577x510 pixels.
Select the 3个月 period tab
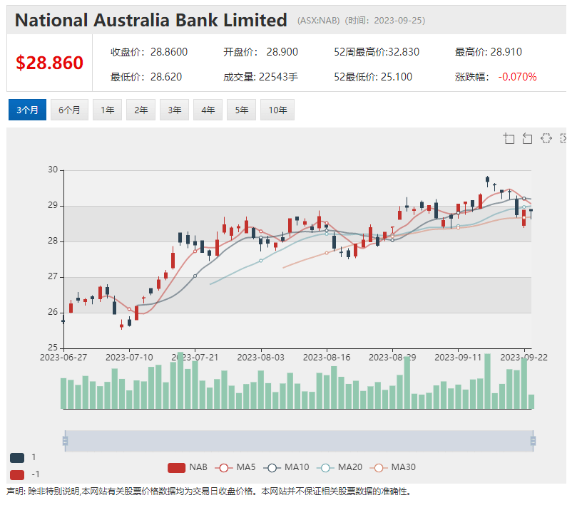pyautogui.click(x=27, y=110)
